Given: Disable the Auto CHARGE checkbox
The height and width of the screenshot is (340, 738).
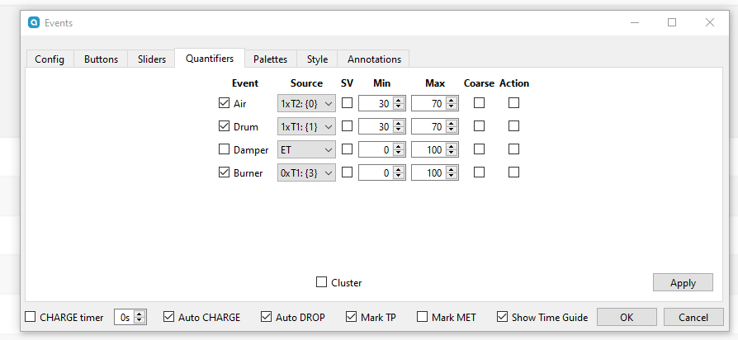Looking at the screenshot, I should coord(169,317).
